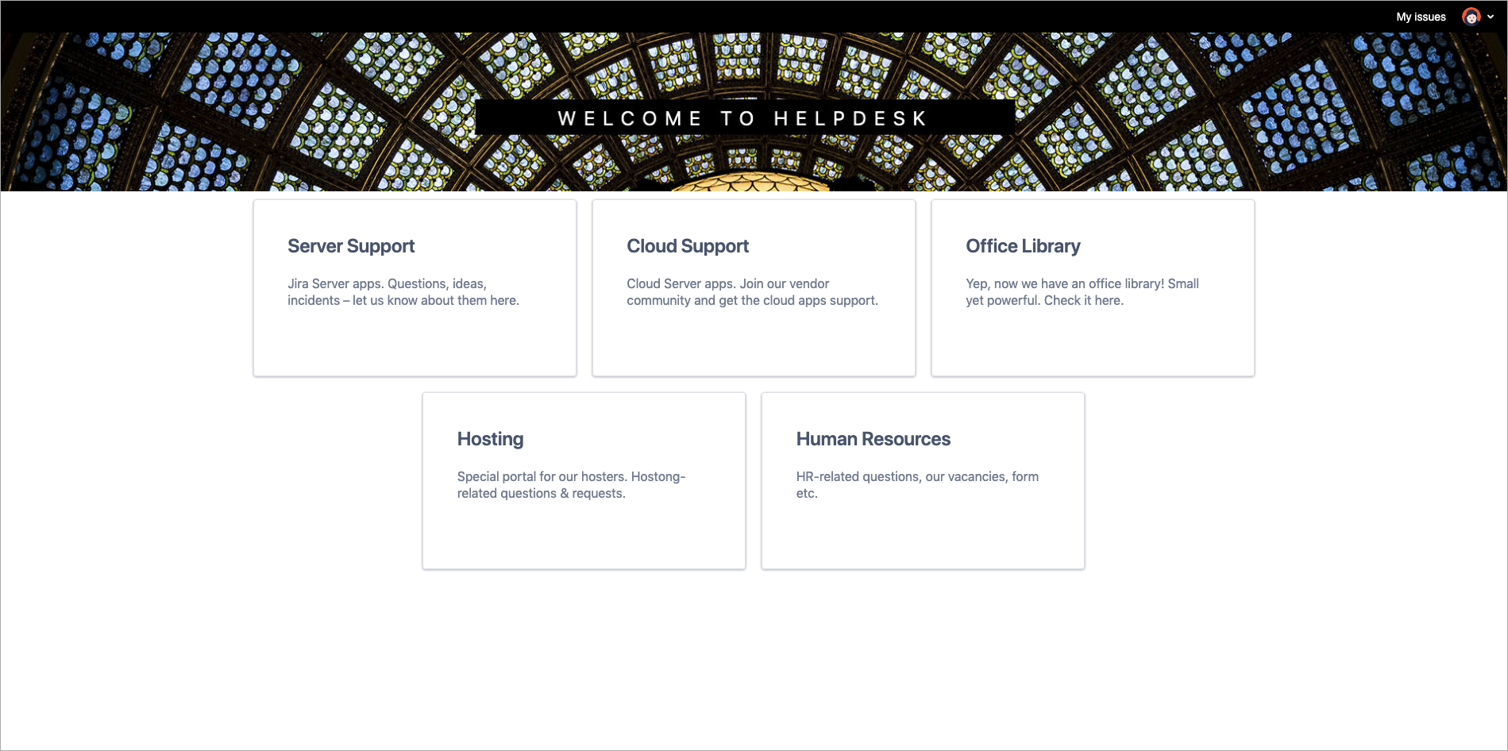Click the Server Support heading
Image resolution: width=1508 pixels, height=751 pixels.
click(x=351, y=246)
